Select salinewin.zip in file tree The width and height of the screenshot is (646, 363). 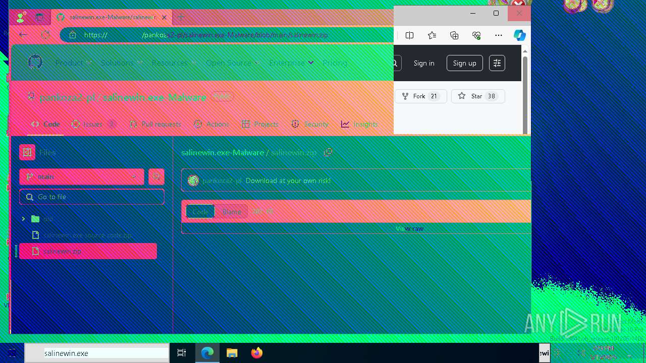pyautogui.click(x=87, y=251)
